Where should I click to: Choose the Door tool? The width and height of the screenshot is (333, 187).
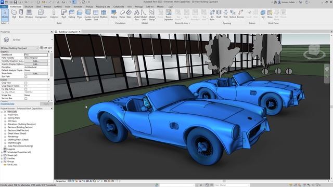[21, 14]
